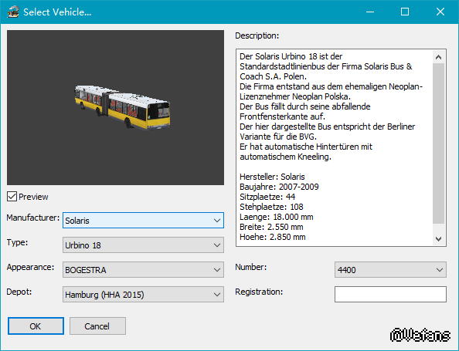Click the description scrollbar down arrow

pyautogui.click(x=438, y=239)
